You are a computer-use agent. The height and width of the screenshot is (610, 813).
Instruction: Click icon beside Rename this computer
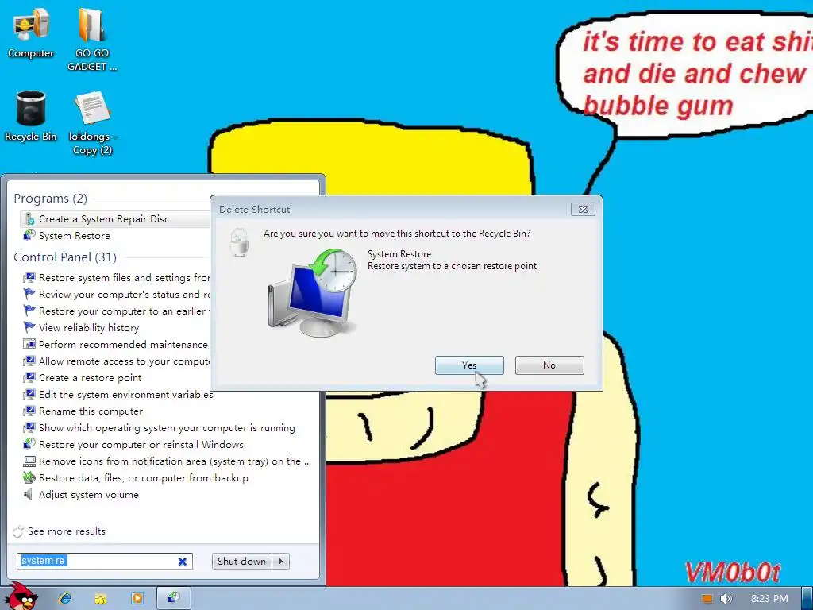29,411
